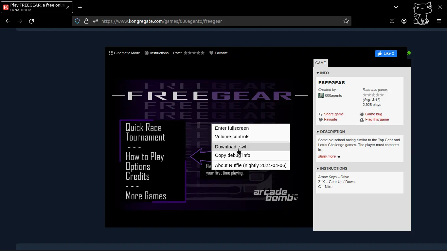The width and height of the screenshot is (447, 251).
Task: Click the FREEGEAR title in INFO panel
Action: [331, 83]
